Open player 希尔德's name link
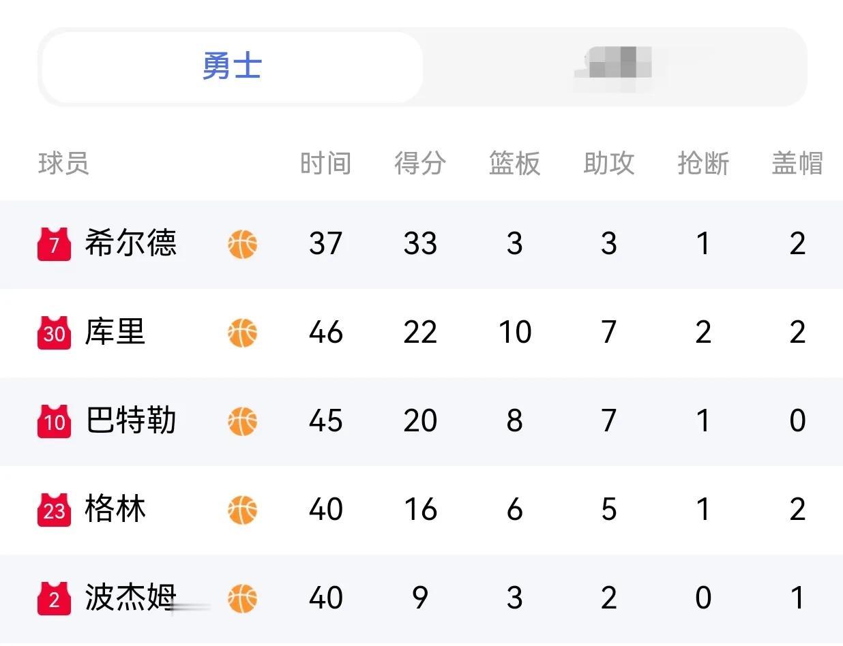This screenshot has width=843, height=646. tap(131, 243)
